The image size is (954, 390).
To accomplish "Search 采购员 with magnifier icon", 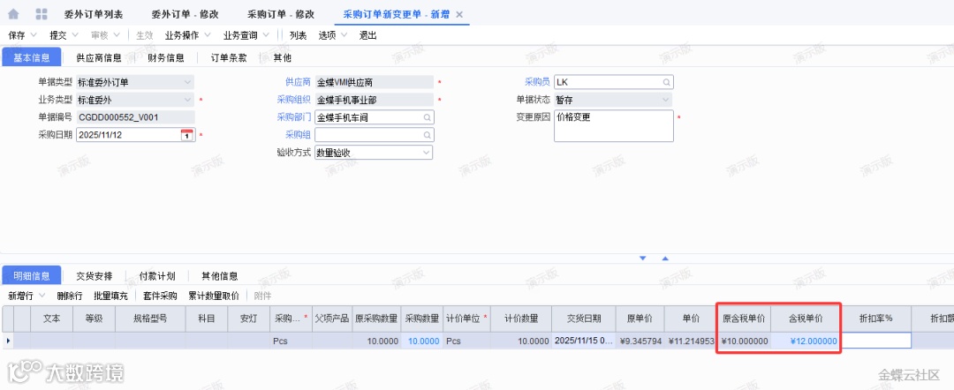I will click(667, 82).
